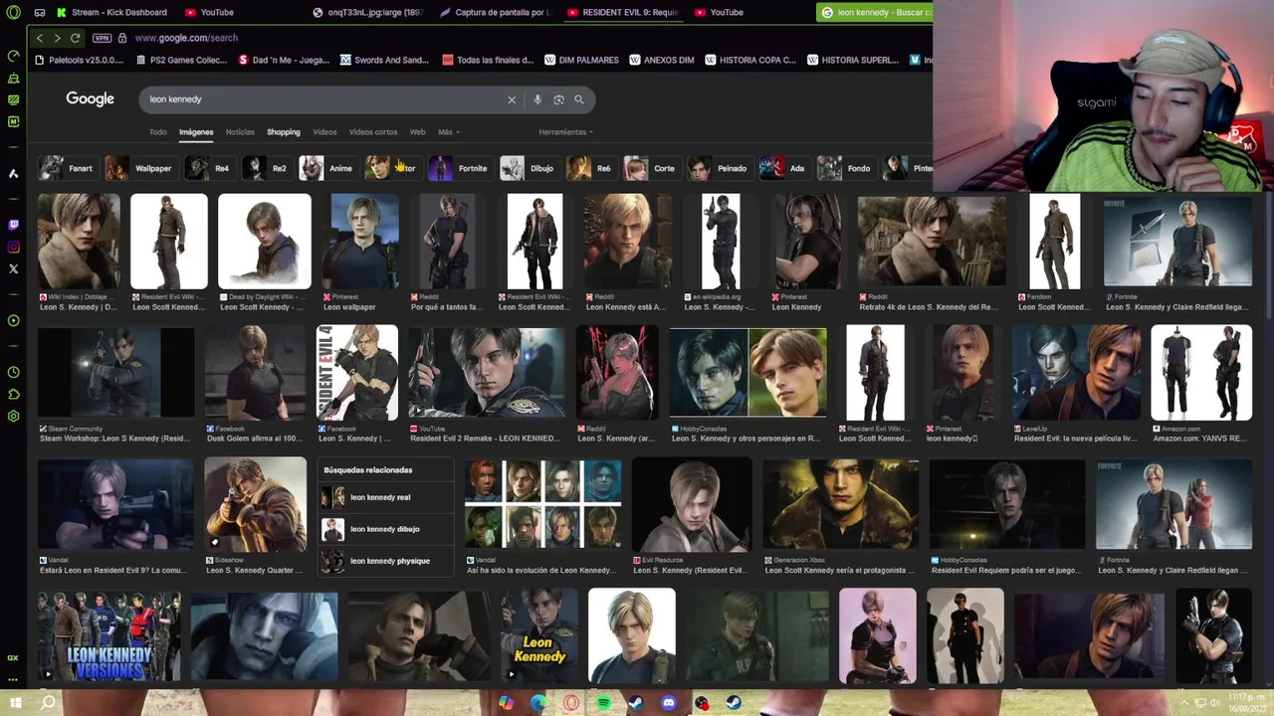Switch to Captura de pantalla tab
The height and width of the screenshot is (716, 1274).
495,12
